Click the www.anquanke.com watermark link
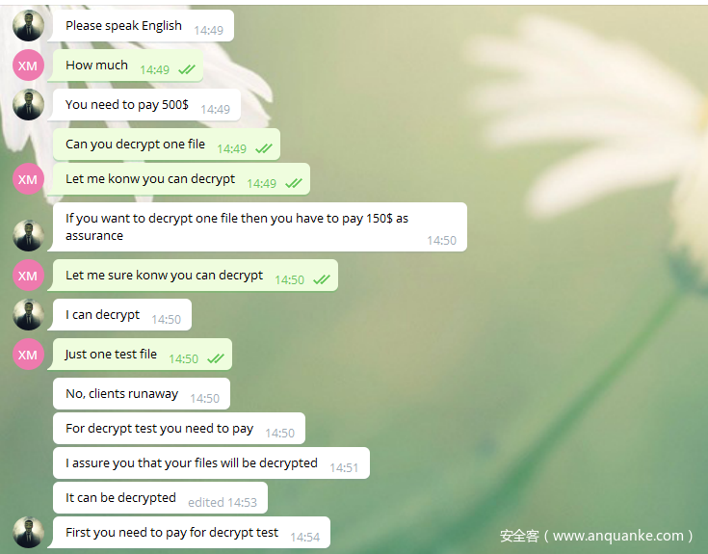 click(x=618, y=536)
